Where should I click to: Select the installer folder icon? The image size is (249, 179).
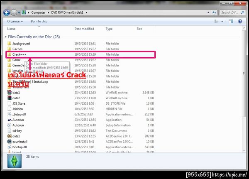pos(10,71)
